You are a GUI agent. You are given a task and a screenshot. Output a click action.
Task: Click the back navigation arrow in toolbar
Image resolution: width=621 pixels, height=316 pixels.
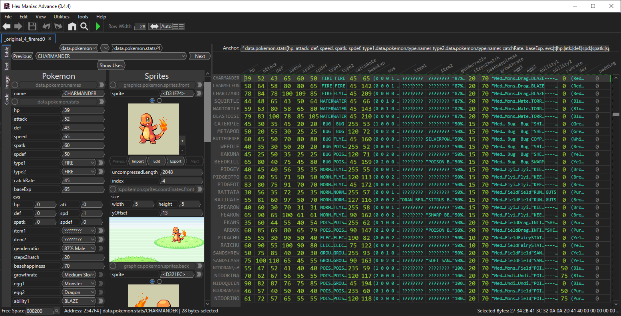point(7,26)
